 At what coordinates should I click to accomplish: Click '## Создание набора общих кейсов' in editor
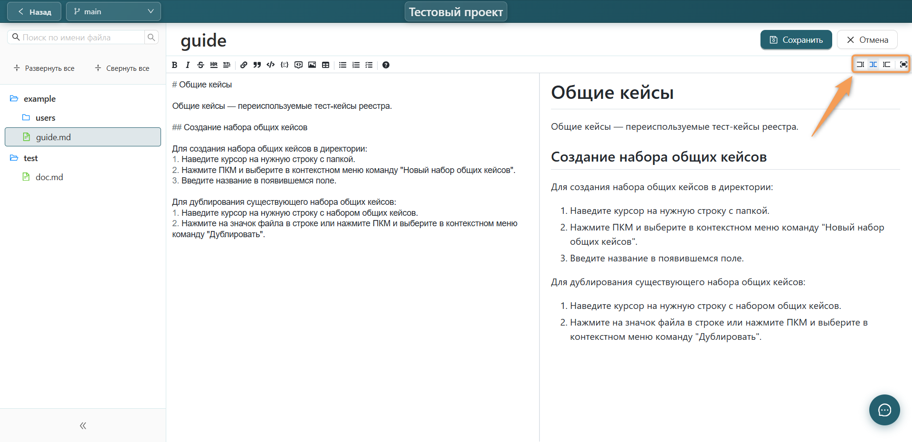pos(240,127)
